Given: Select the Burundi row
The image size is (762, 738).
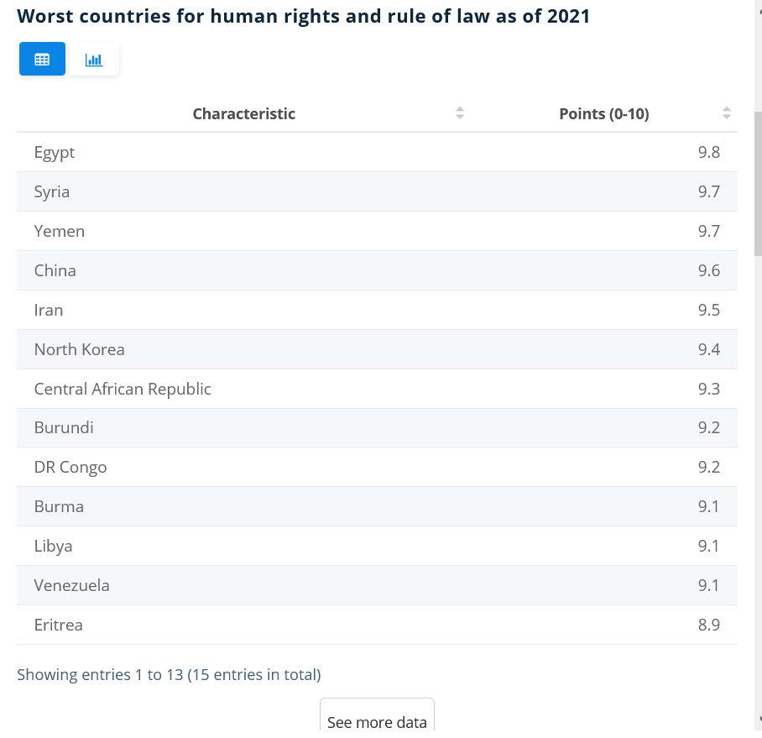Looking at the screenshot, I should click(x=377, y=428).
